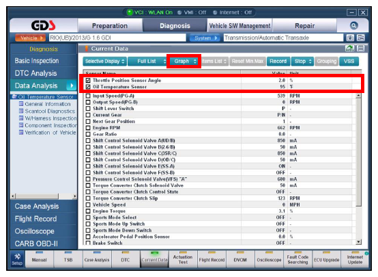Check the Shift Lever Switch checkbox

[88, 109]
